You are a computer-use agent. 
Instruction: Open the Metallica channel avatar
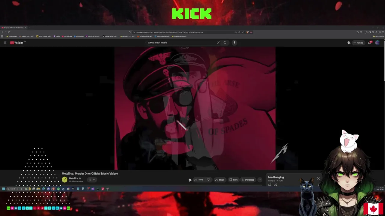pyautogui.click(x=64, y=180)
